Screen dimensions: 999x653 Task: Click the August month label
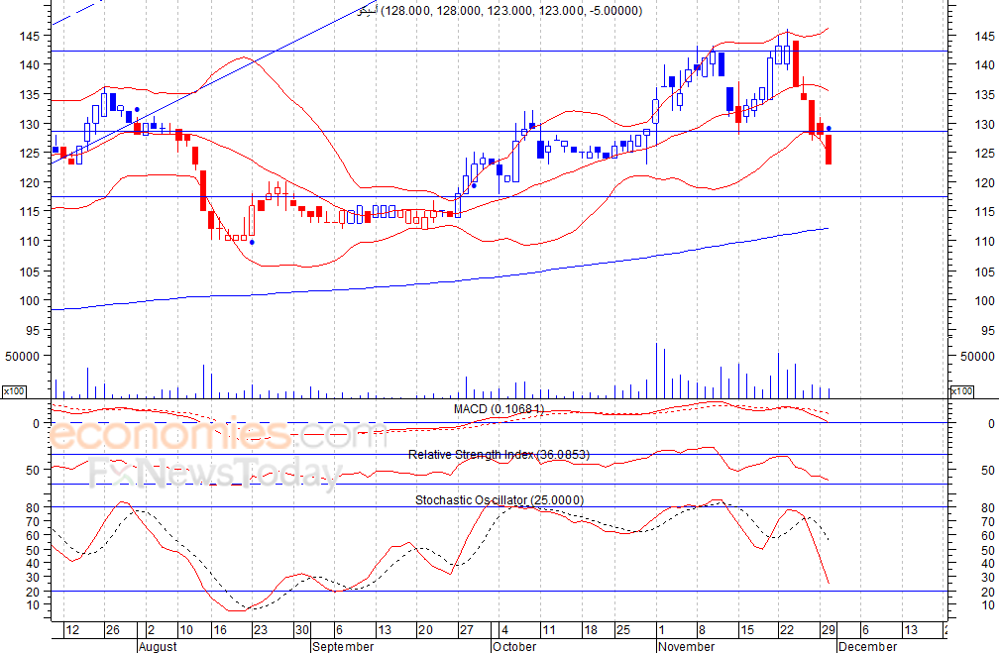point(158,647)
